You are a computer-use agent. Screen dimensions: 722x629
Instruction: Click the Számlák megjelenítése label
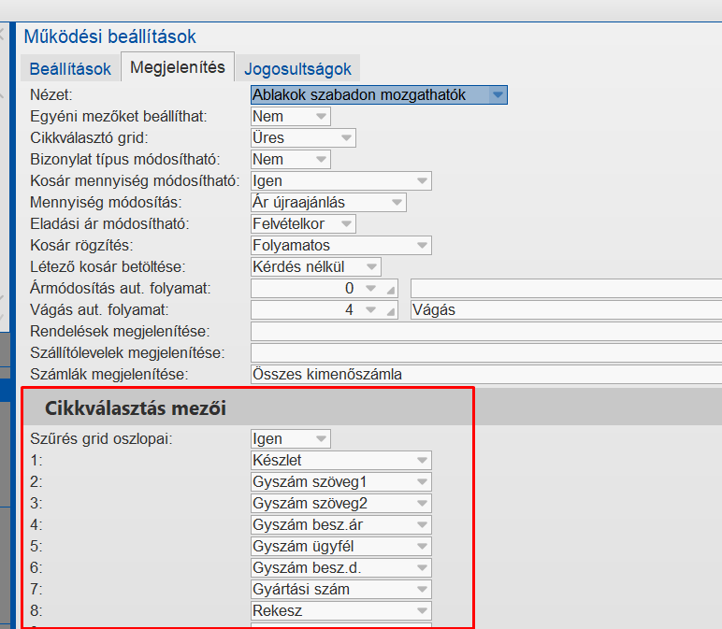[109, 374]
